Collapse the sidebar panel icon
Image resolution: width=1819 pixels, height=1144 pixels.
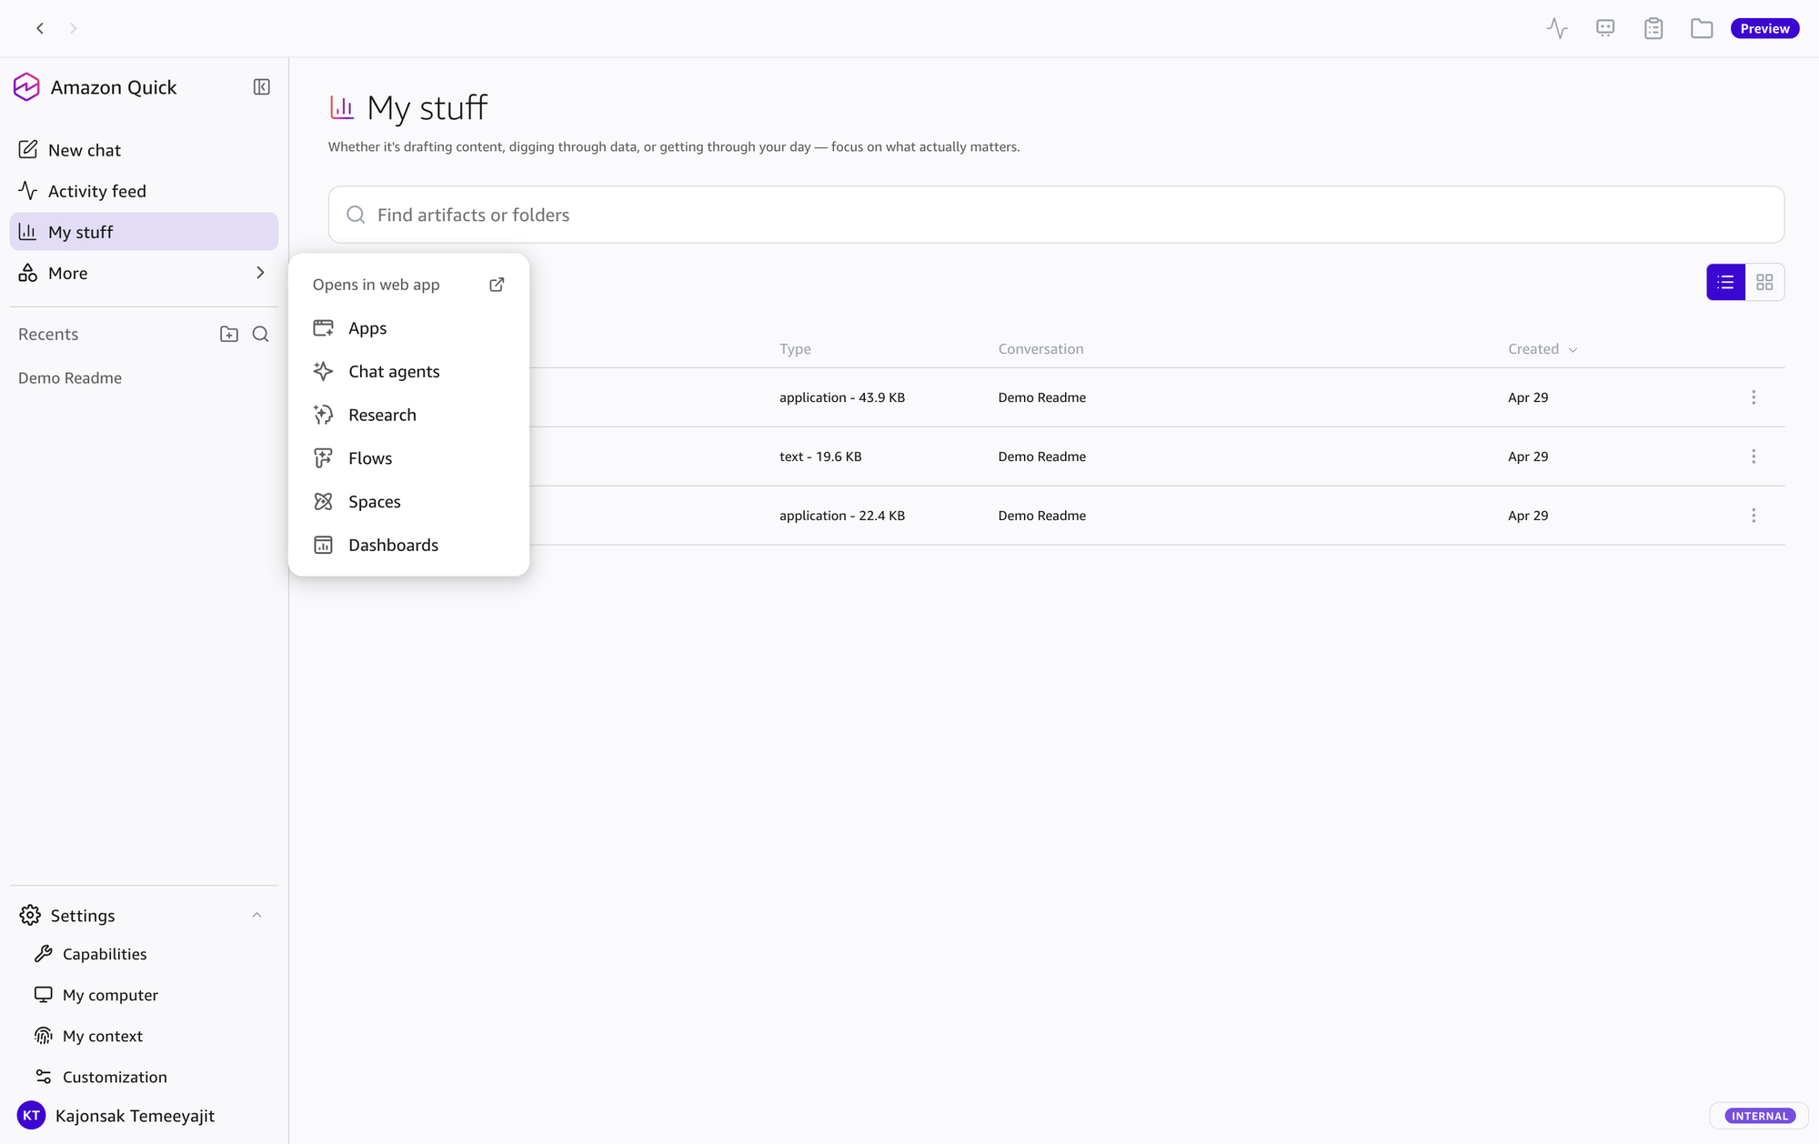[261, 87]
